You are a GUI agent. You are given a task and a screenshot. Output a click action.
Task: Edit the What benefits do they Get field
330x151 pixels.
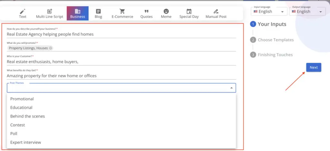[121, 76]
